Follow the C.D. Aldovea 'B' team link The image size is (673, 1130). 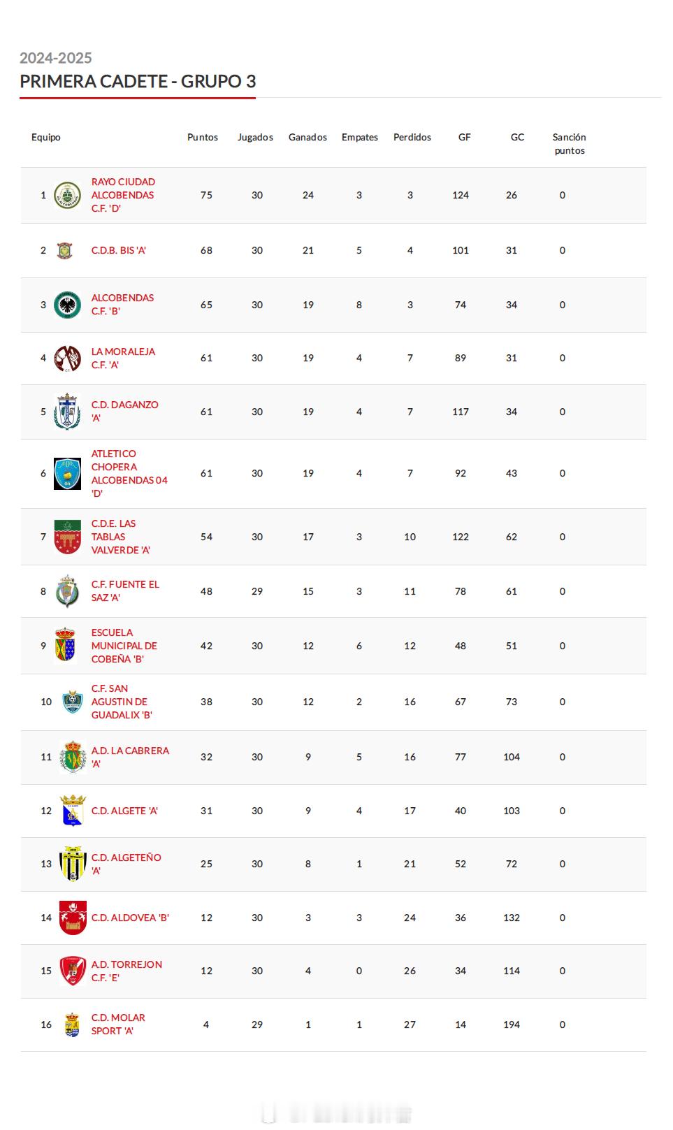(130, 918)
